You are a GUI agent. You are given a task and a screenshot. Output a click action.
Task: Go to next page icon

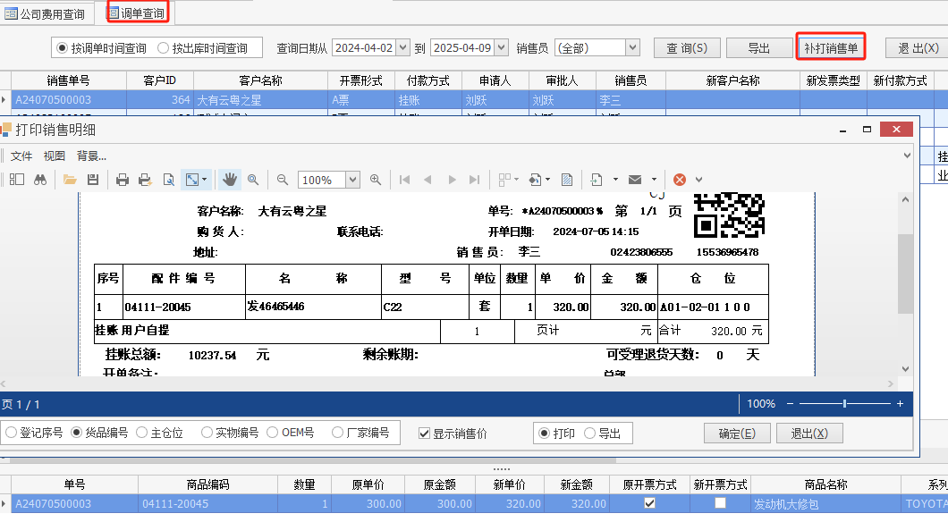[x=452, y=180]
